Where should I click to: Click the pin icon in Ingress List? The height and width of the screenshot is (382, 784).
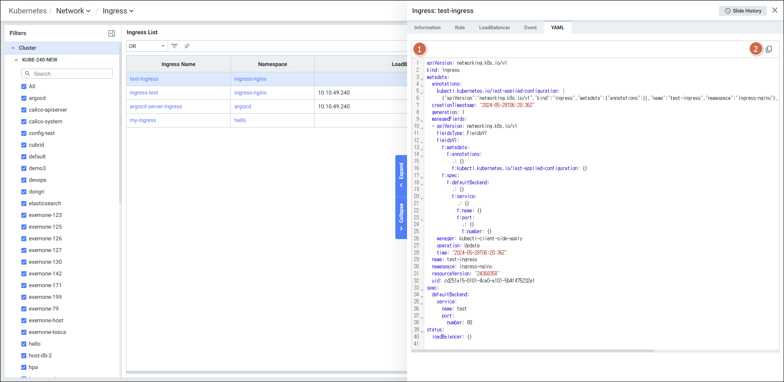(187, 46)
